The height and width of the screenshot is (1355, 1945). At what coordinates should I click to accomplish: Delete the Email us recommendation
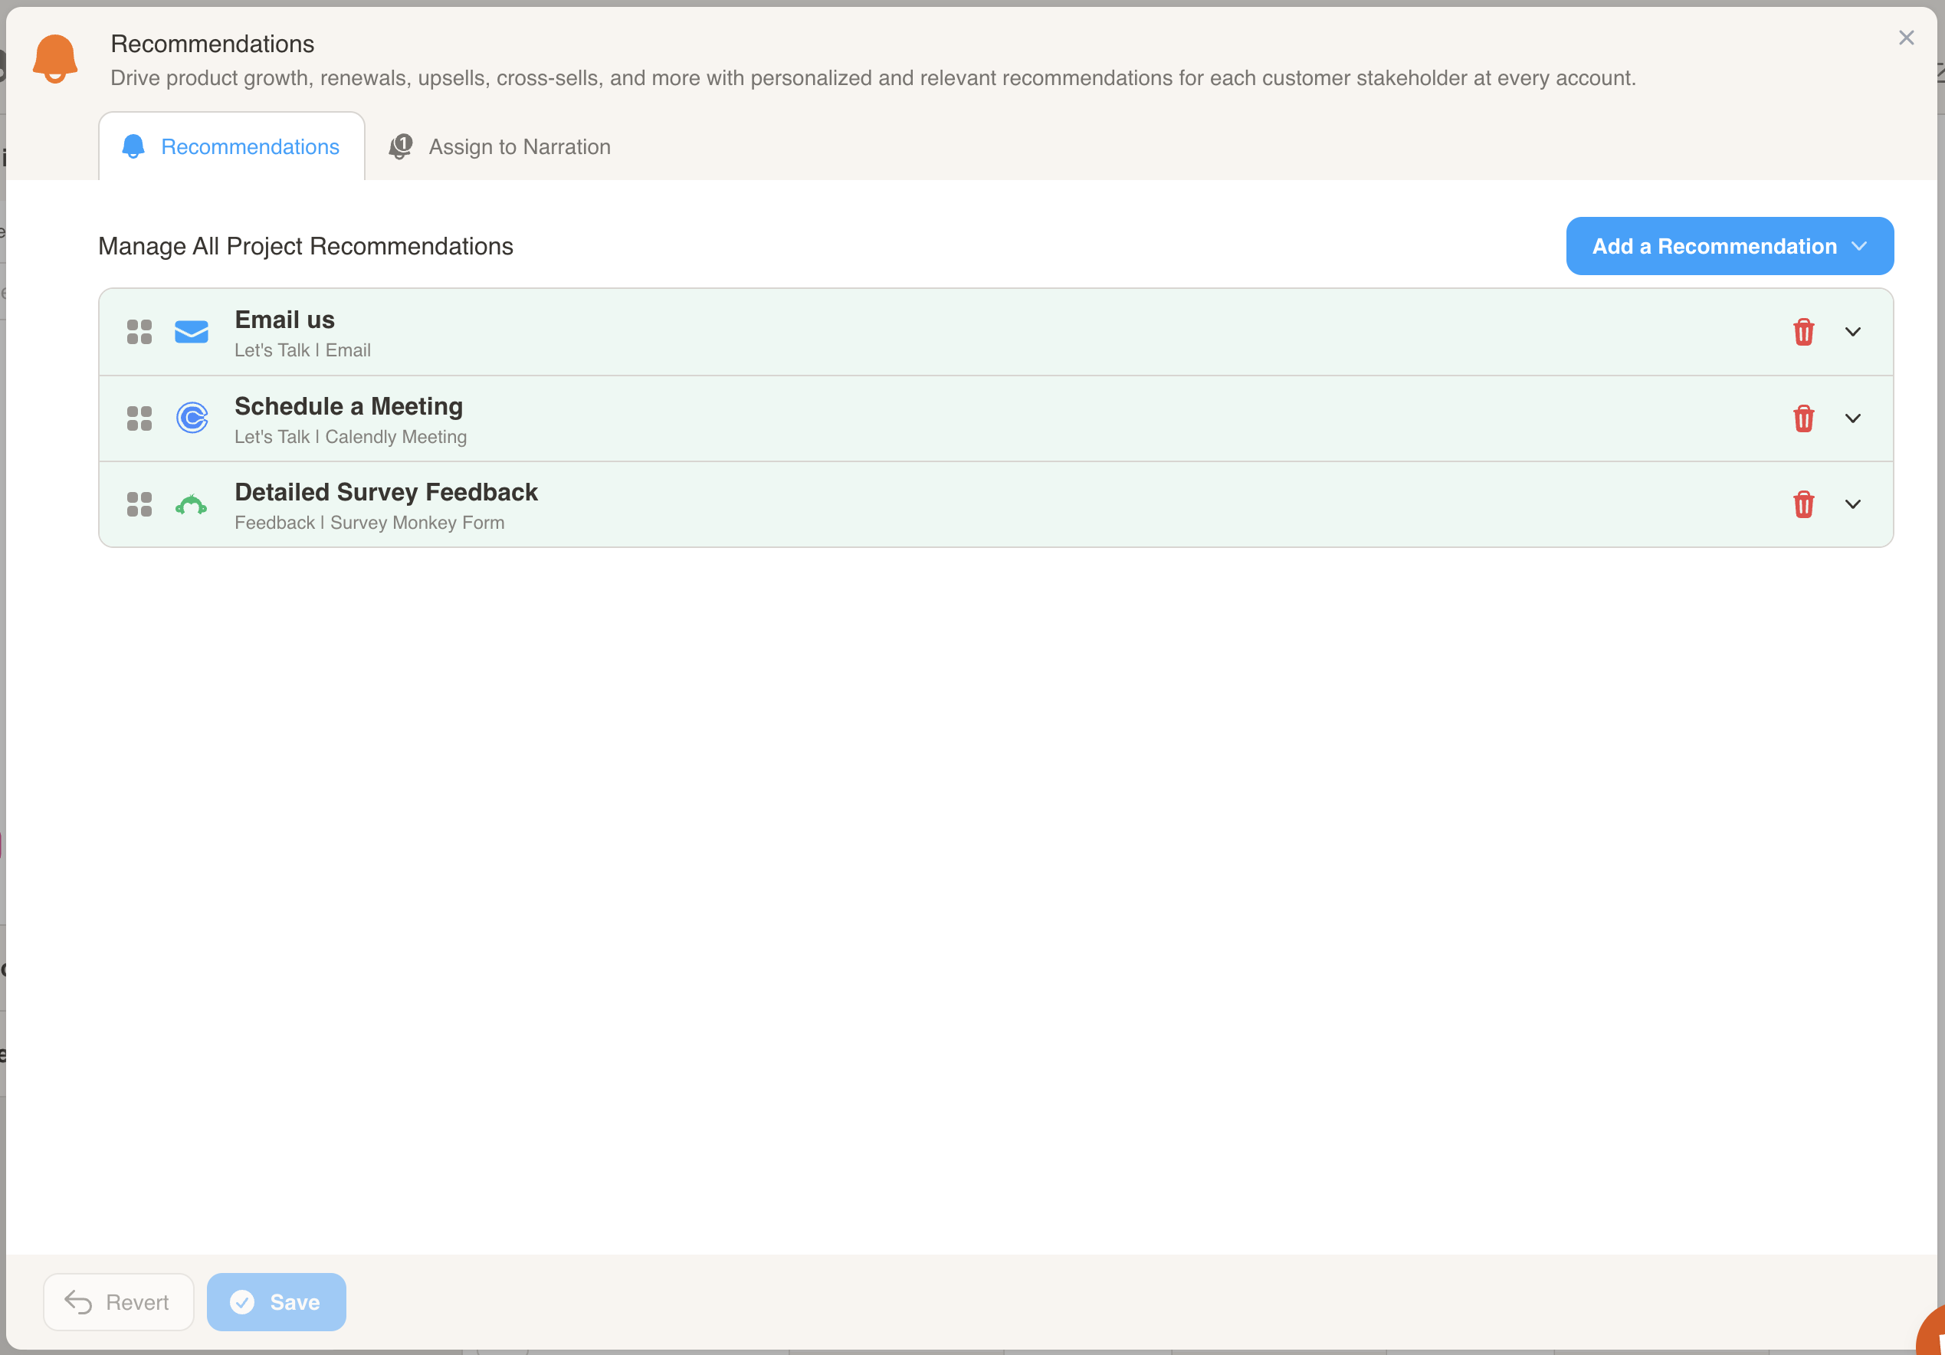(x=1803, y=332)
